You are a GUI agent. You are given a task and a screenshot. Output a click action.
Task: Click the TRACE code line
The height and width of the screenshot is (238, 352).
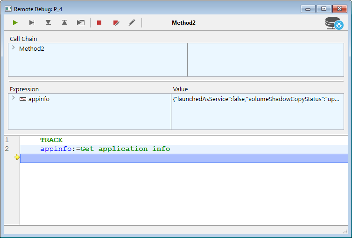pos(51,140)
